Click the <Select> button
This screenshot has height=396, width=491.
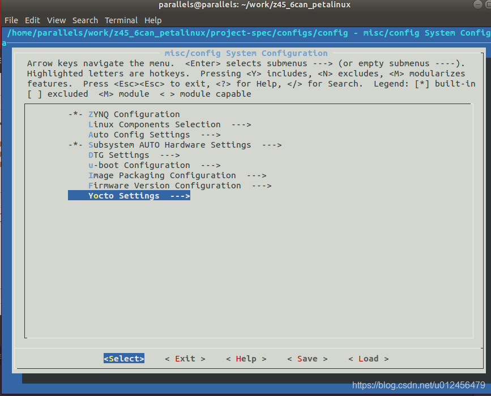point(124,359)
